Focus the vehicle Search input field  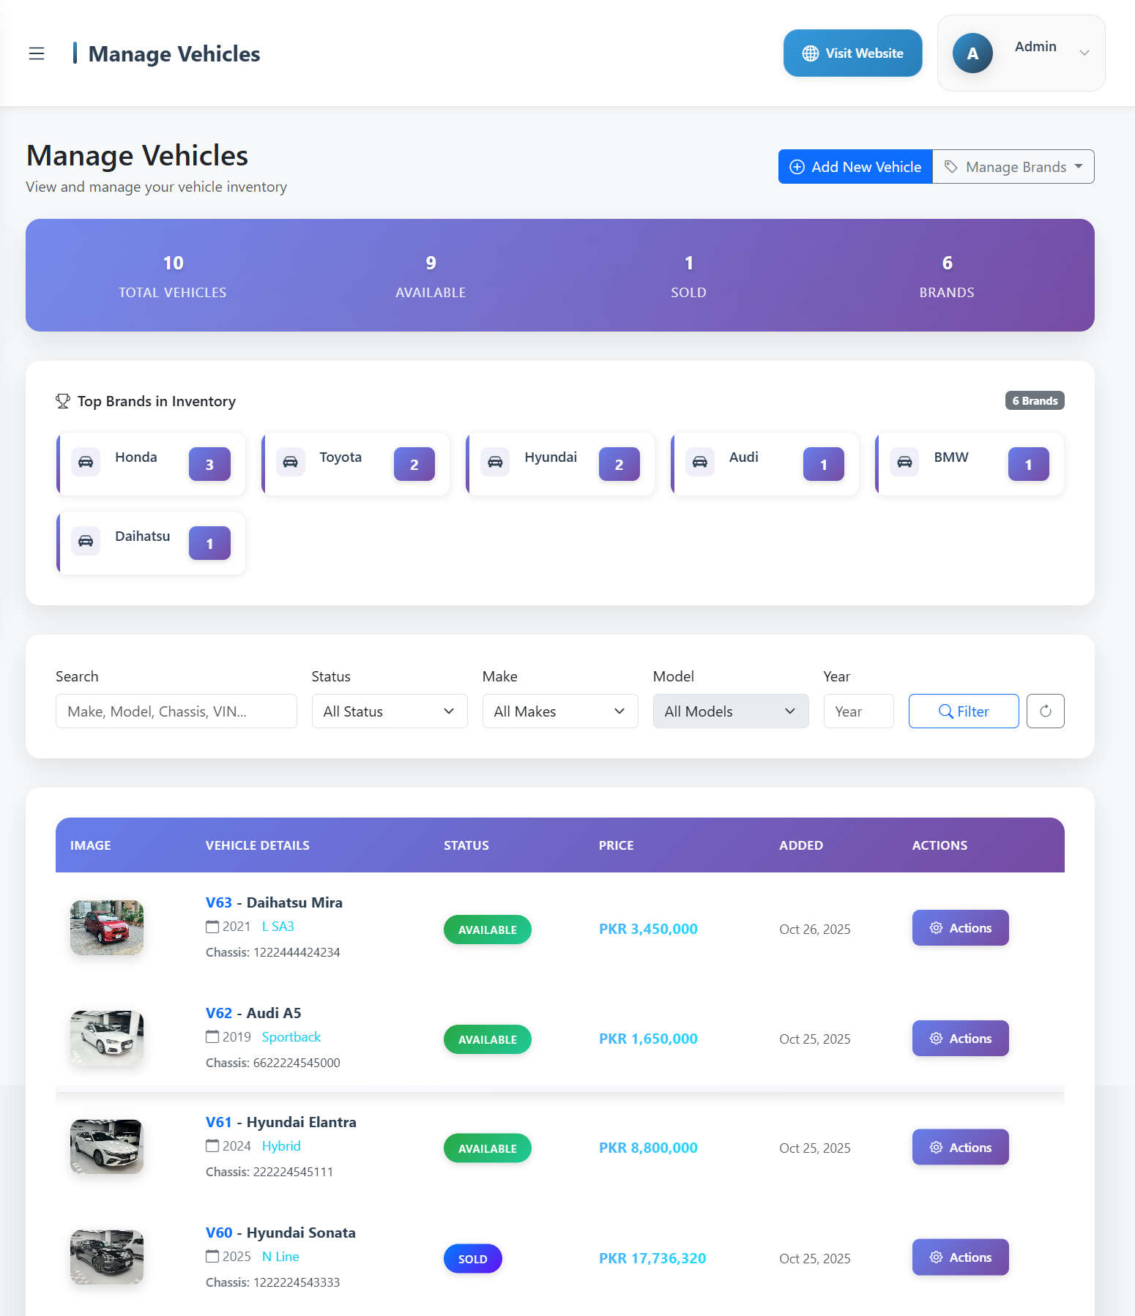176,711
